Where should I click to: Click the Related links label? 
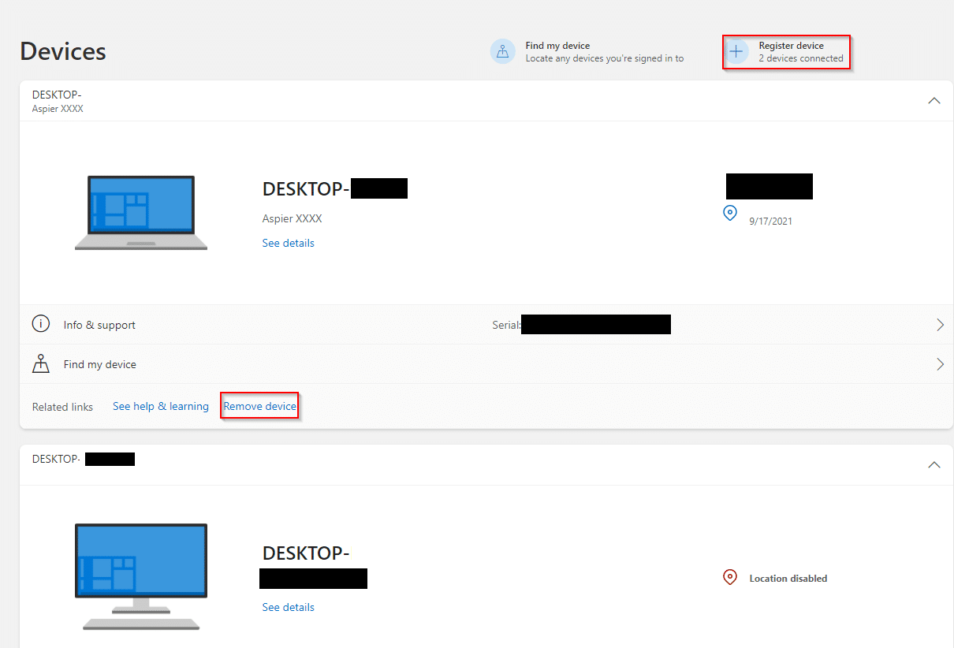point(62,407)
